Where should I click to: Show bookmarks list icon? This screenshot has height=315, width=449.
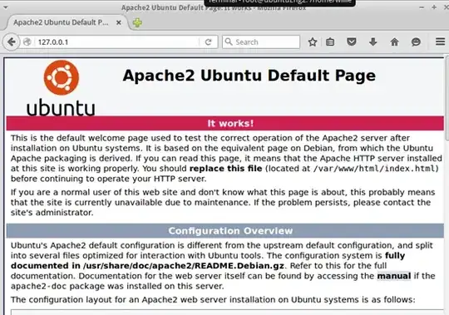330,42
